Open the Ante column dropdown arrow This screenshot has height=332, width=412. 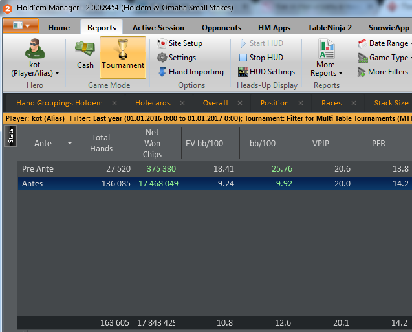coord(70,143)
